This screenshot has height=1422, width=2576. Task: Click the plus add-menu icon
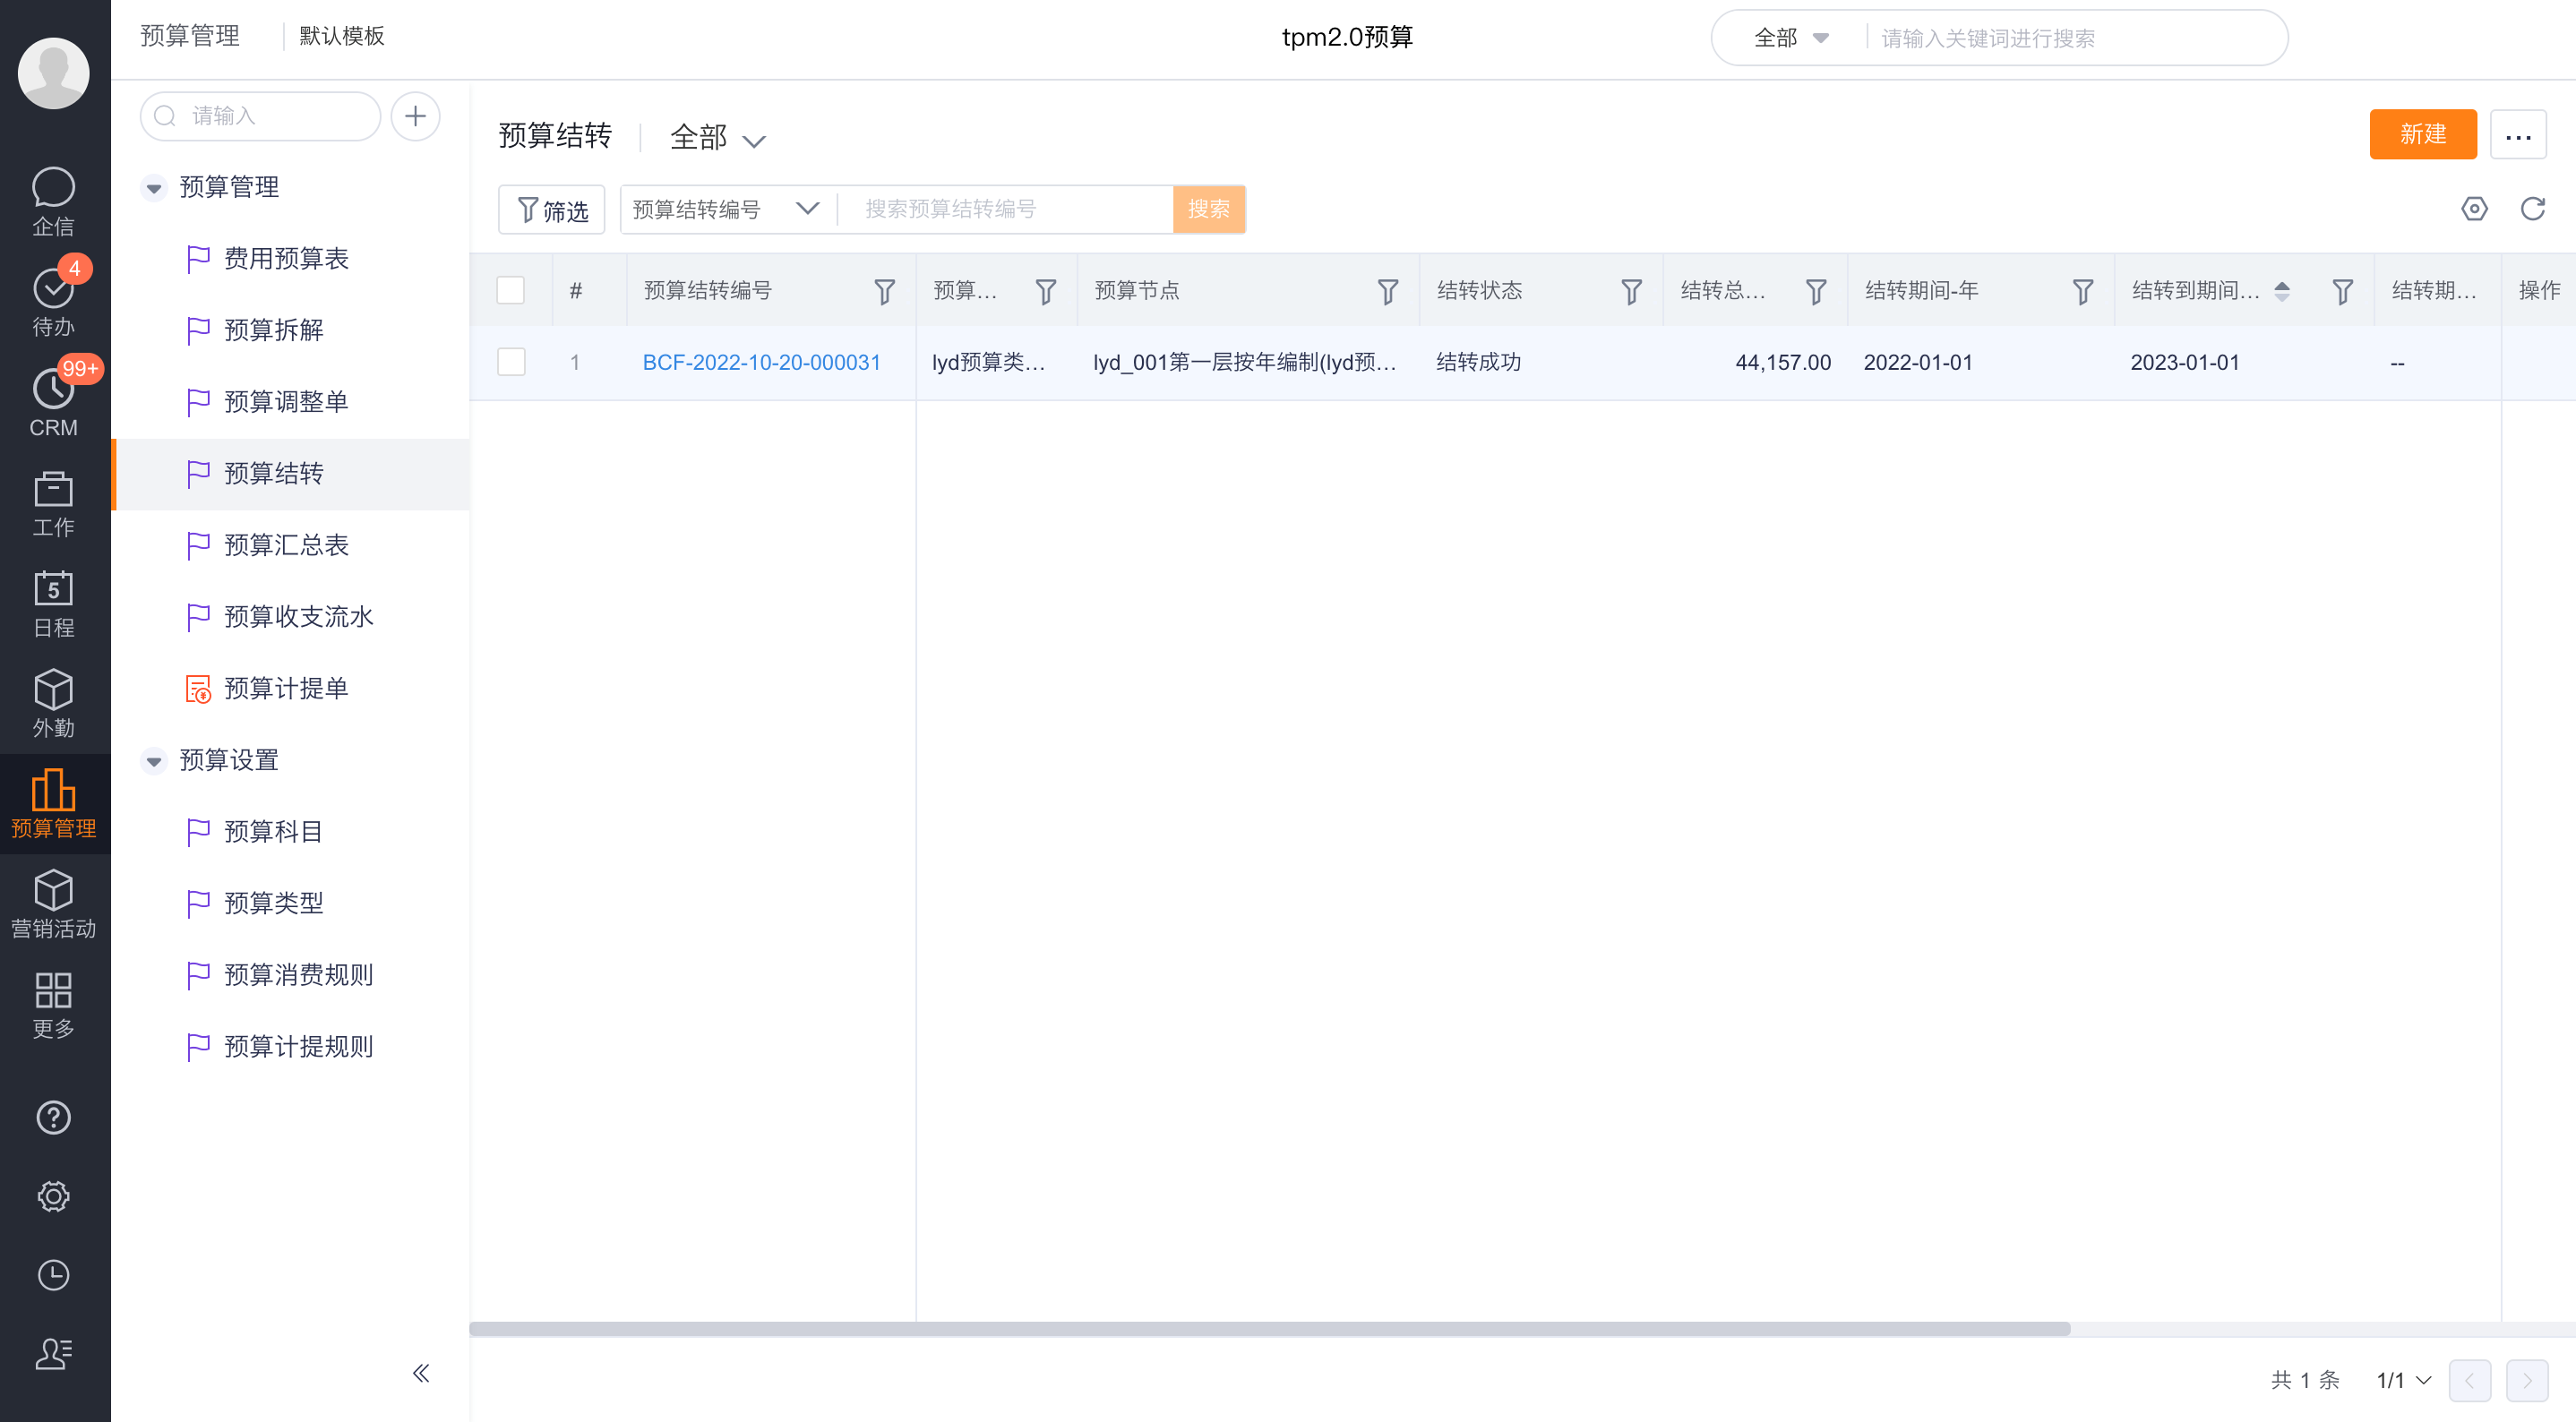click(415, 116)
